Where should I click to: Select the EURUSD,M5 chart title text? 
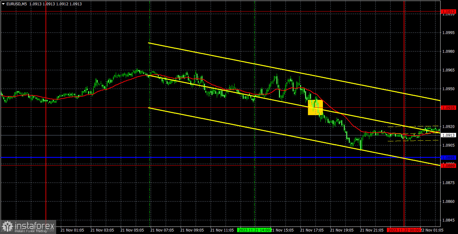coord(17,4)
